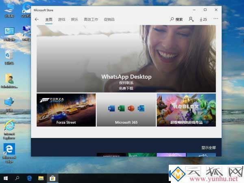
Task: Click the 显示全部 link
Action: coord(209,148)
